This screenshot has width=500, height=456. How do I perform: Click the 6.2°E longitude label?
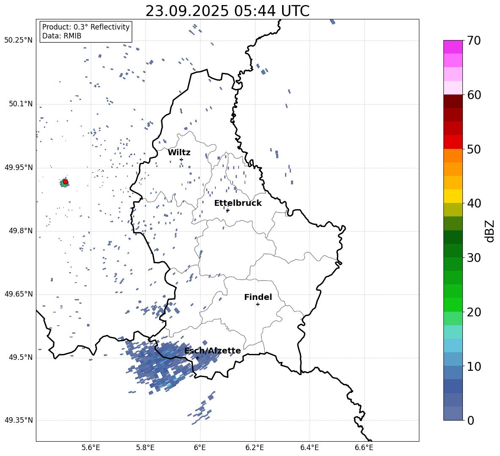click(255, 448)
